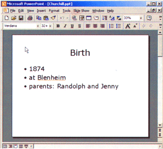Viewport: 163px width, 149px height.
Task: Print using the printer icon
Action: click(x=30, y=18)
